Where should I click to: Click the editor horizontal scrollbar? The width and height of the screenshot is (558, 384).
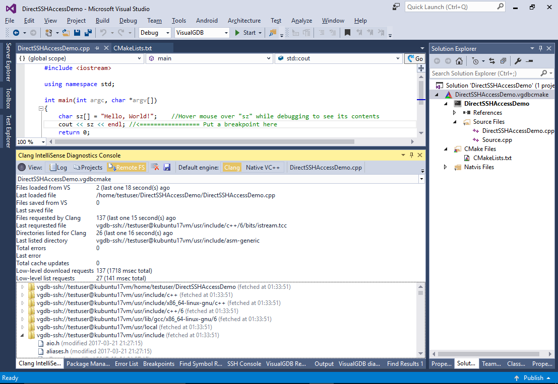[x=204, y=142]
